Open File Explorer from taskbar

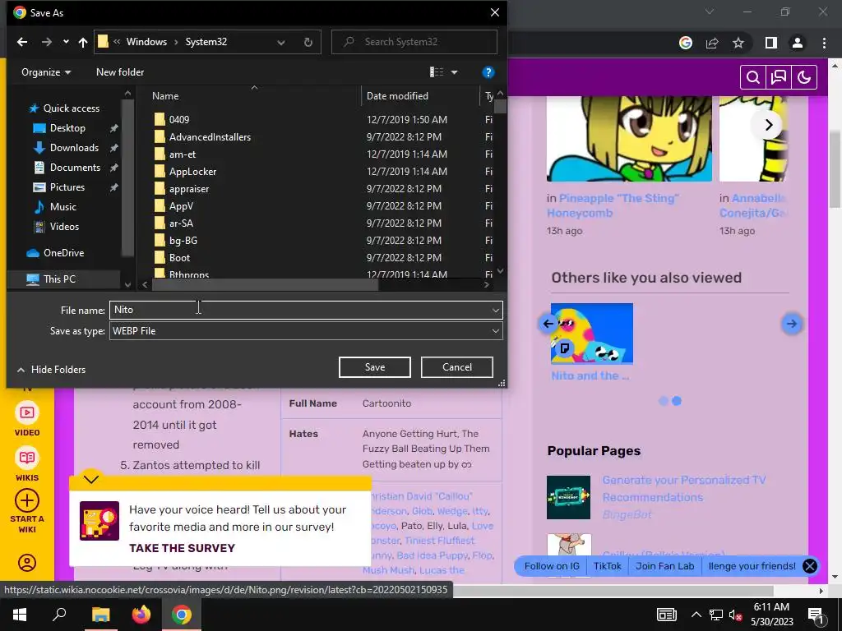pyautogui.click(x=100, y=615)
